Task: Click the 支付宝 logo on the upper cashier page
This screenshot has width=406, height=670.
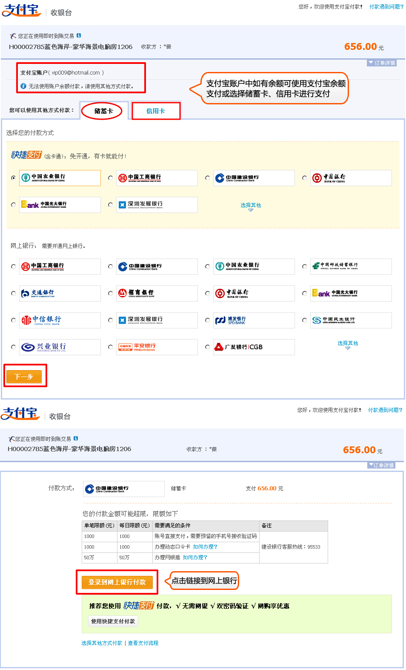Action: pyautogui.click(x=21, y=10)
